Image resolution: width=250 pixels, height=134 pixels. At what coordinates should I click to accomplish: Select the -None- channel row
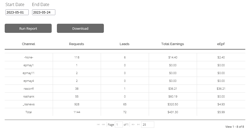[125, 57]
